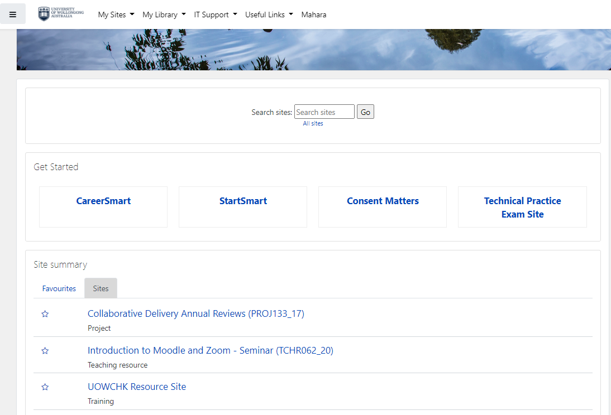The width and height of the screenshot is (611, 415).
Task: Switch to the Favourites tab
Action: 59,288
